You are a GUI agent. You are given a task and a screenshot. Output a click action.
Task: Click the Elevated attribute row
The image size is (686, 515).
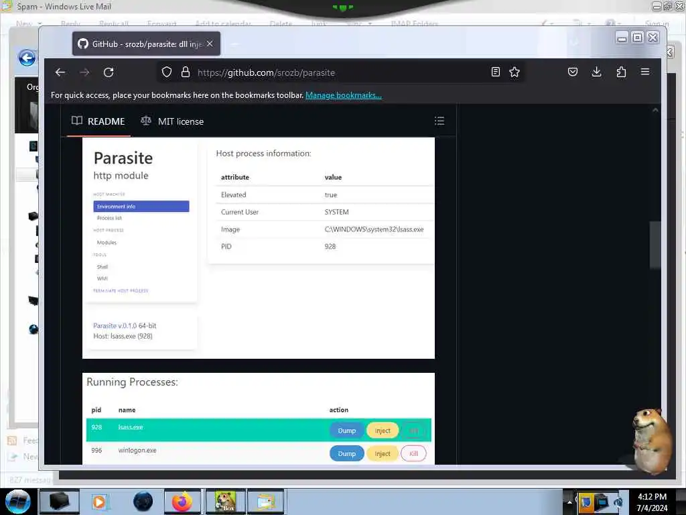[x=325, y=195]
